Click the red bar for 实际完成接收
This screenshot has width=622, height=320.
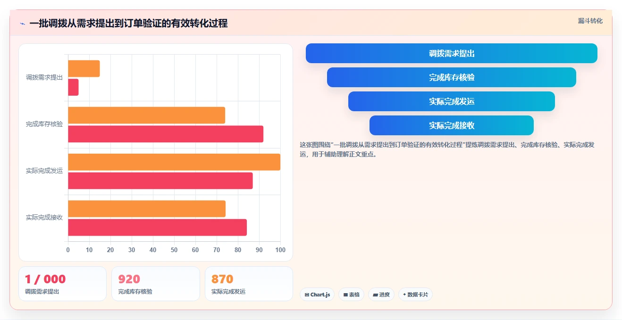(157, 227)
